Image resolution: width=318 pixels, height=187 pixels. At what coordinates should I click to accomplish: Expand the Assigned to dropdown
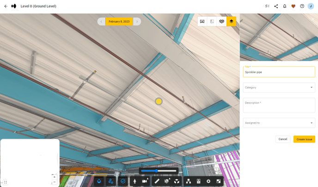coord(279,123)
